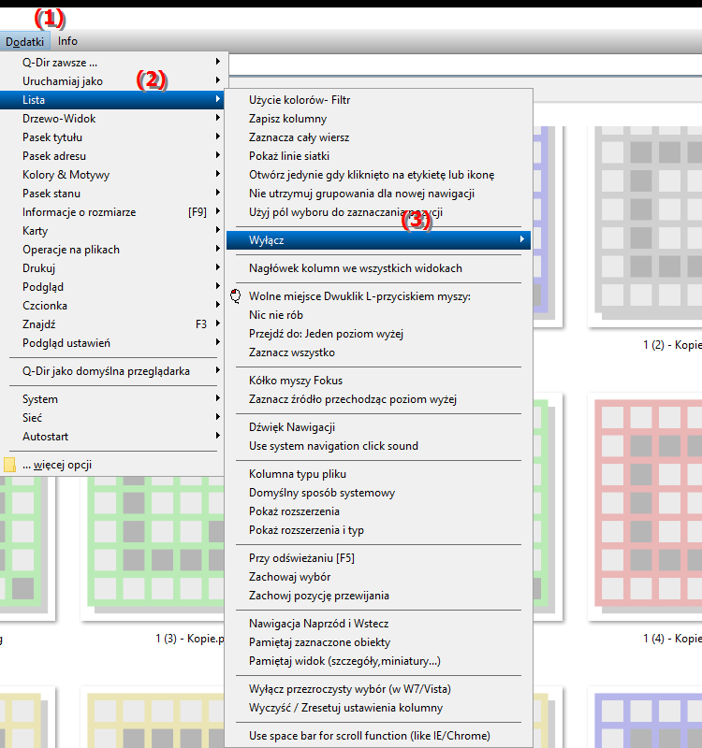Open Podgląd ustawień submenu
702x748 pixels.
112,343
